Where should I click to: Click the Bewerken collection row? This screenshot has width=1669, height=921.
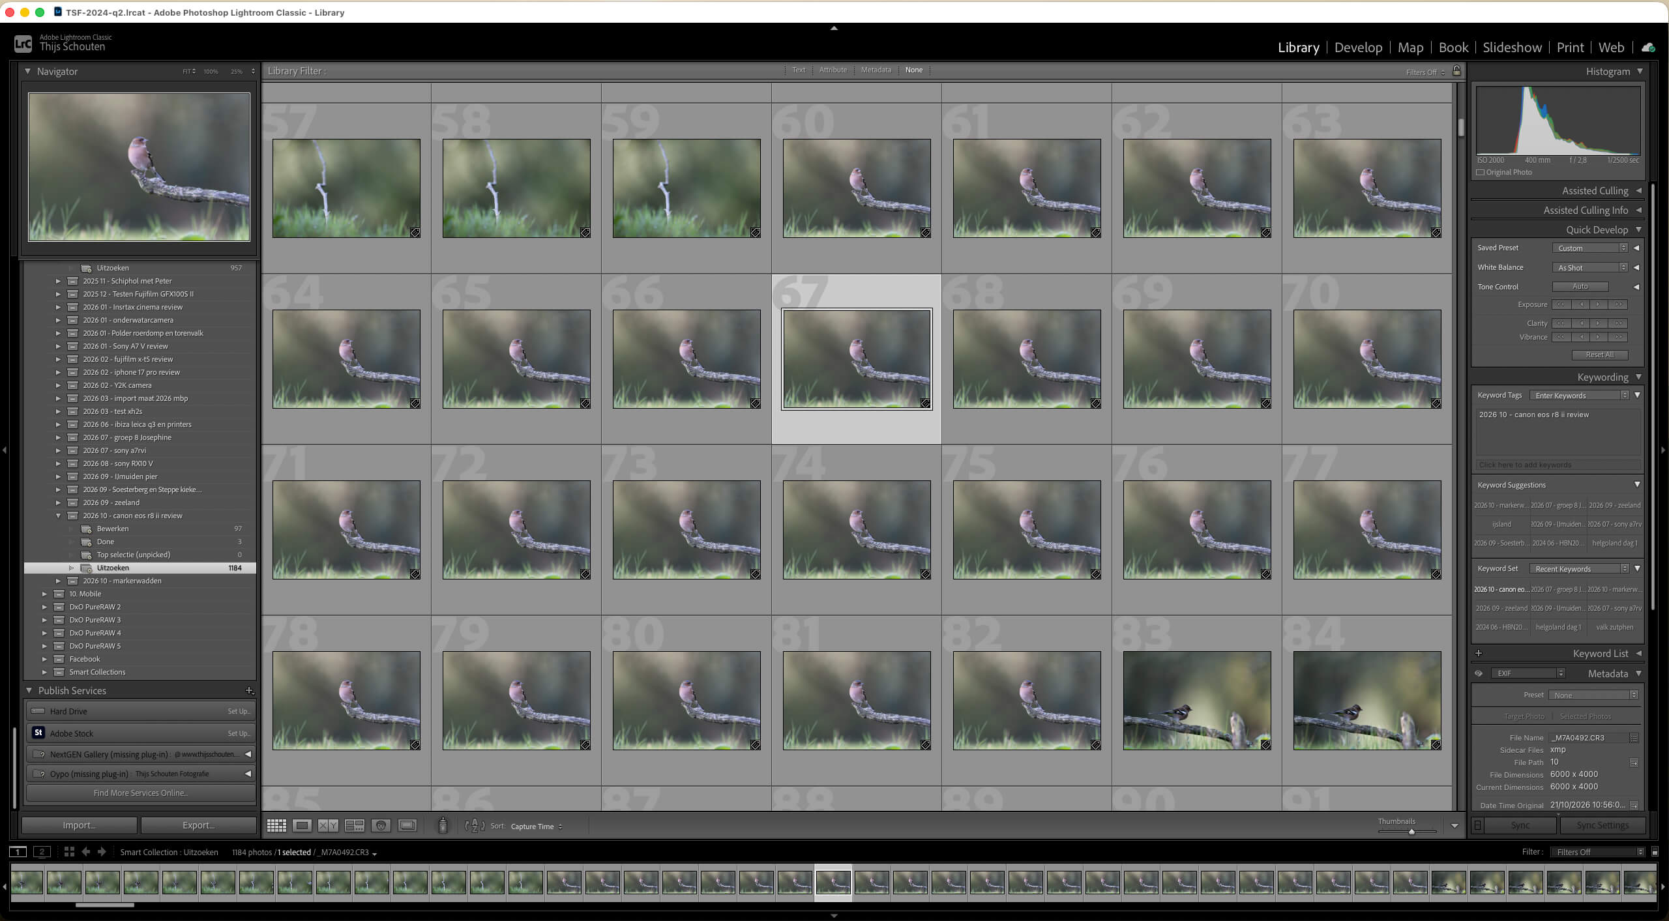click(140, 529)
